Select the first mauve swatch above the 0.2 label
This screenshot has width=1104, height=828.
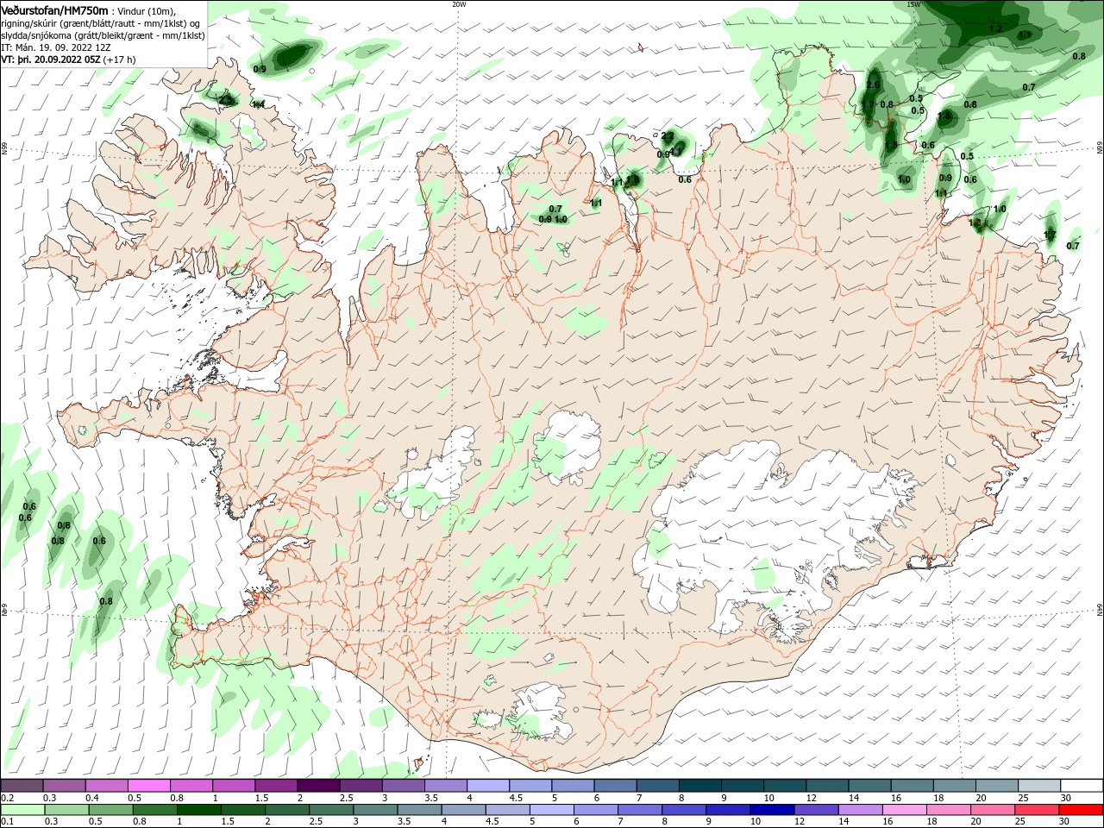click(x=22, y=785)
